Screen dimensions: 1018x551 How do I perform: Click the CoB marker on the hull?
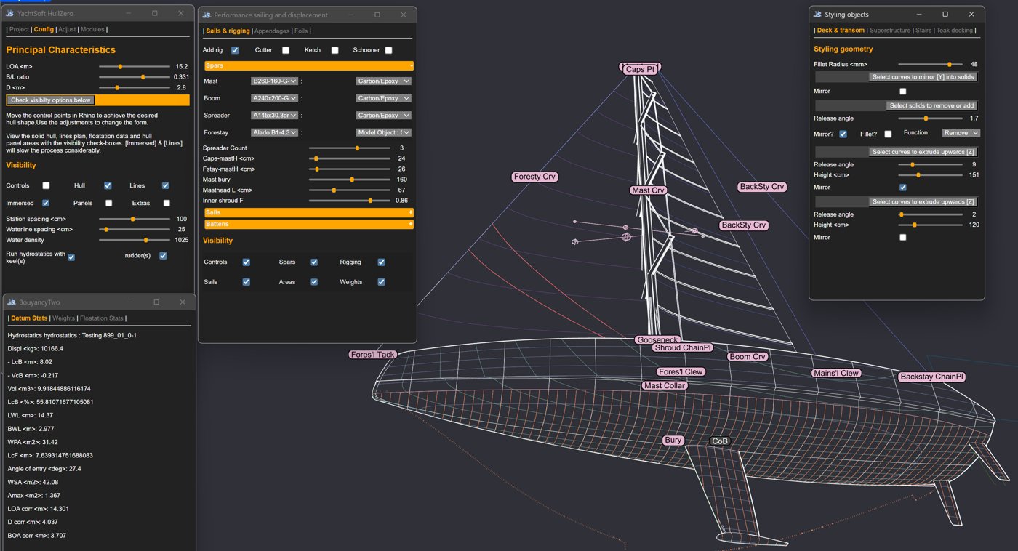click(720, 441)
